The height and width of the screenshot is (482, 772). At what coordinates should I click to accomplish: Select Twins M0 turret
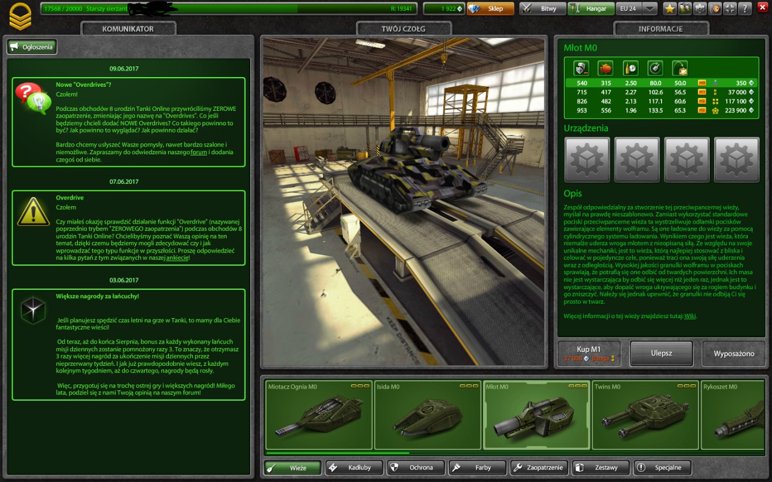(645, 415)
